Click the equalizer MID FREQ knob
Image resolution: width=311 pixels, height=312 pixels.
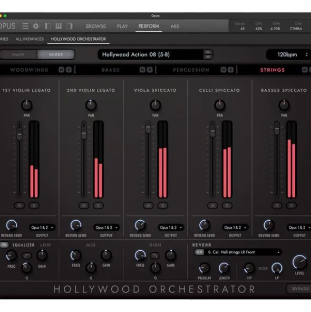click(x=76, y=256)
